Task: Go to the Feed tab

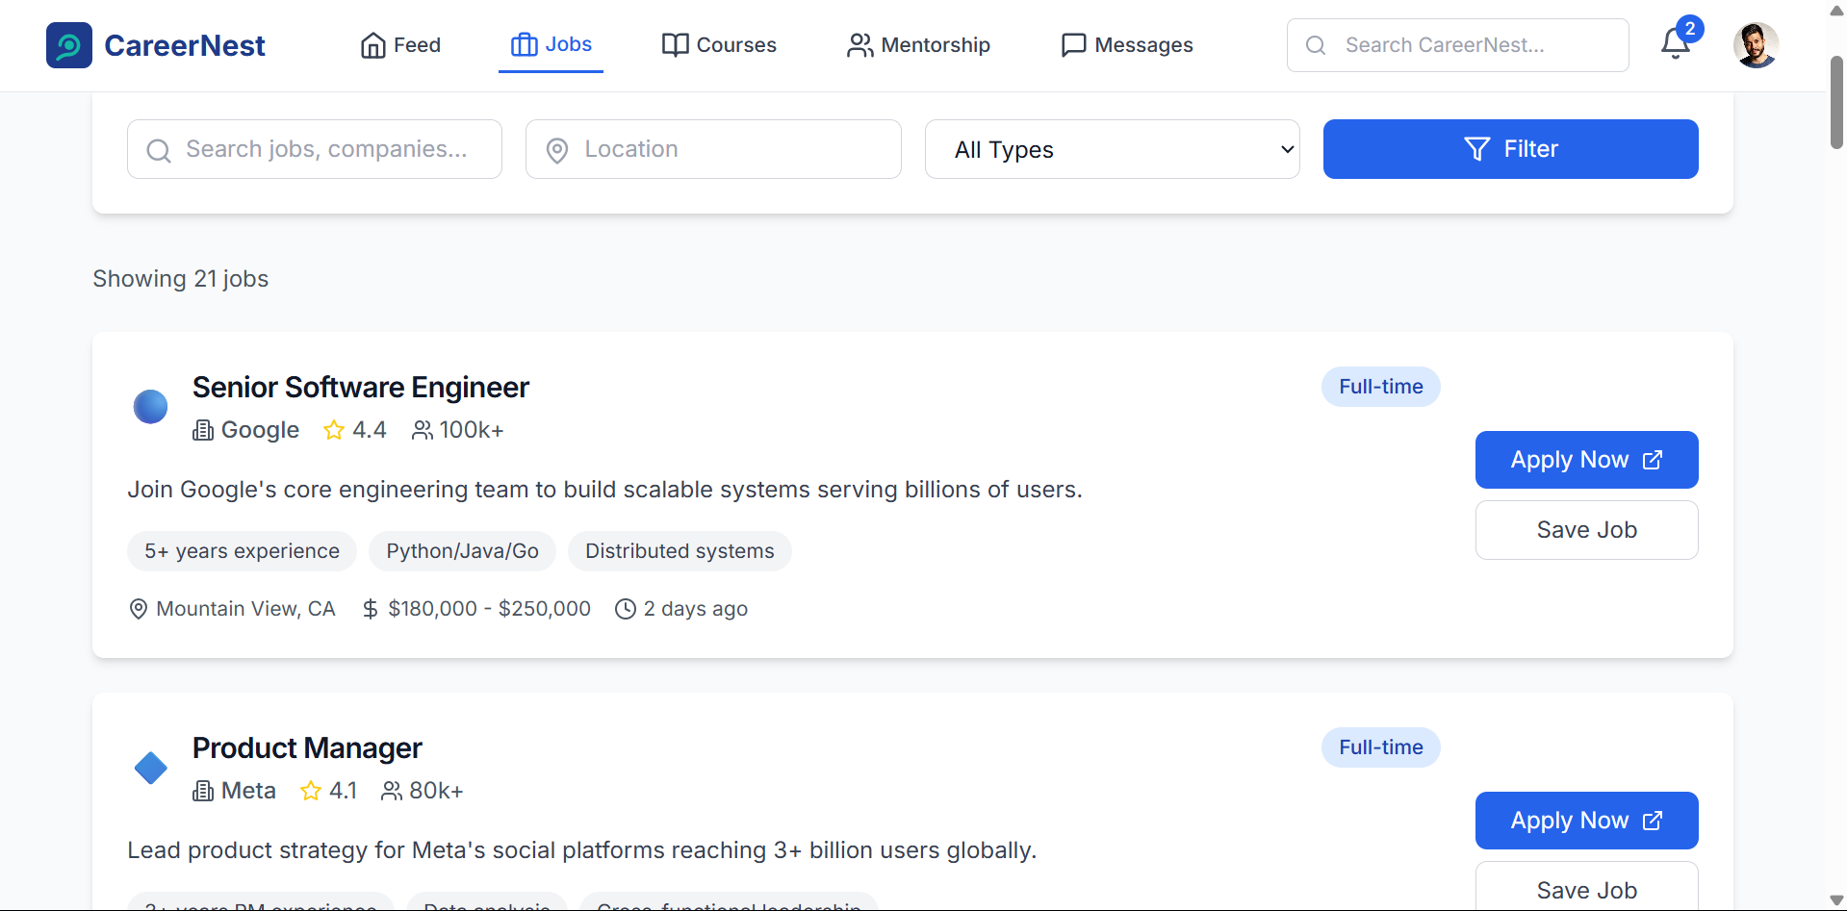Action: [400, 45]
